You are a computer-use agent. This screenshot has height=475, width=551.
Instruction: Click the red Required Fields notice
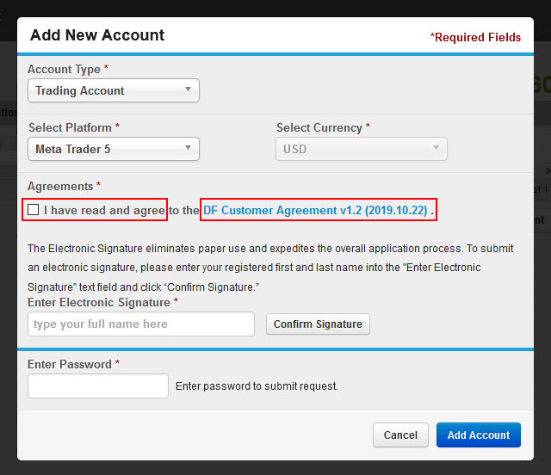click(x=475, y=37)
